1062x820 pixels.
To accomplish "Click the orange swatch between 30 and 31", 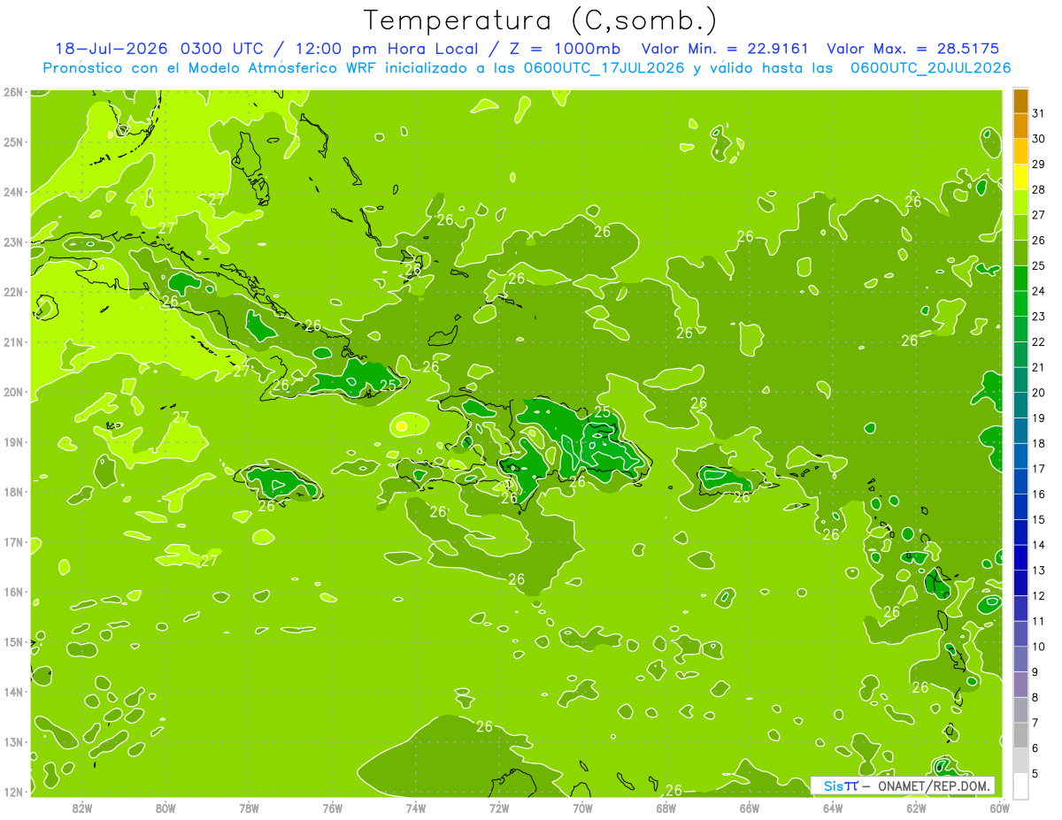I will pyautogui.click(x=1020, y=126).
